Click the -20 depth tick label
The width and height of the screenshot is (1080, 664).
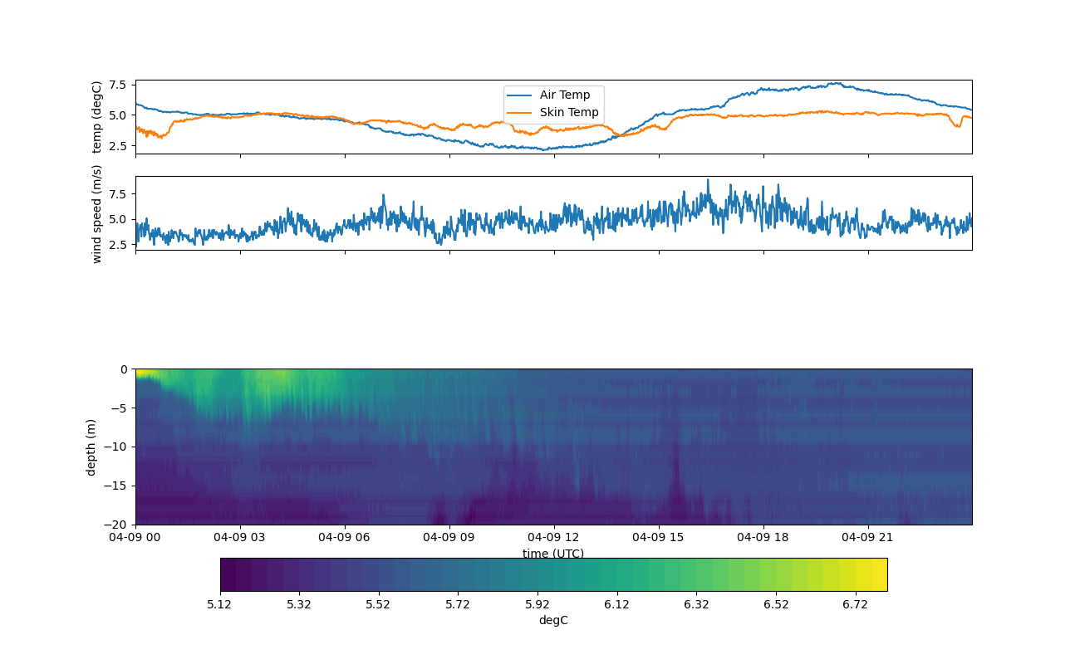tap(117, 525)
